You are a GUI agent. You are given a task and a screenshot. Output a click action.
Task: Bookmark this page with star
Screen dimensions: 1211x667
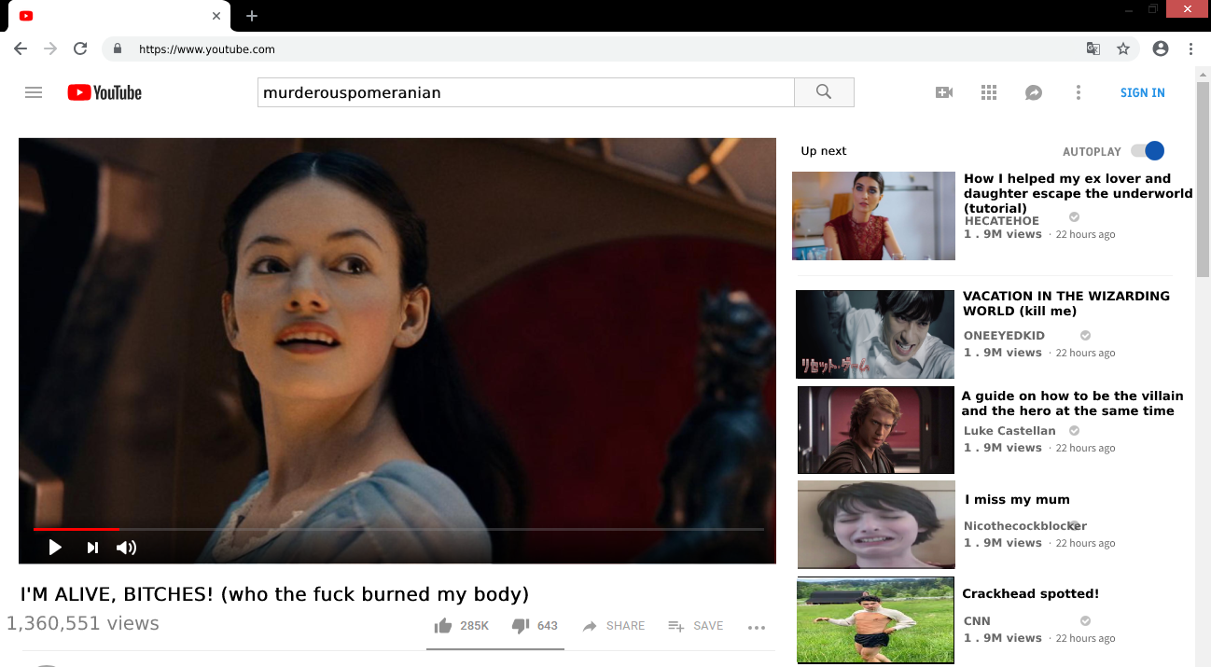[1123, 49]
